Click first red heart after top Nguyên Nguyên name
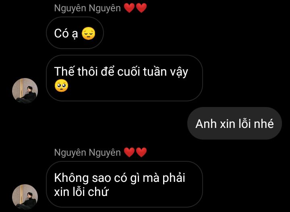This screenshot has height=212, width=290. pos(129,8)
